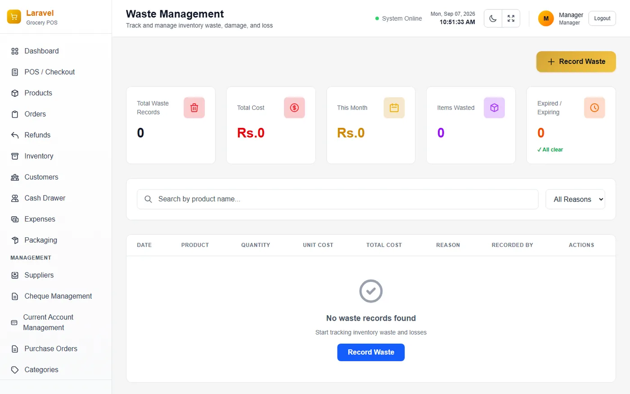Click the Search by product name field

click(337, 199)
